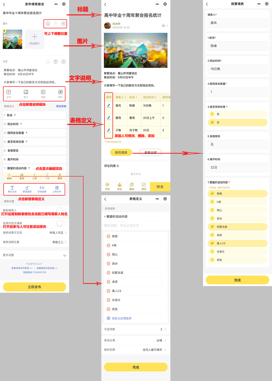272x381 pixels.
Task: Open the menu dots on 表格定义 page
Action: [157, 199]
